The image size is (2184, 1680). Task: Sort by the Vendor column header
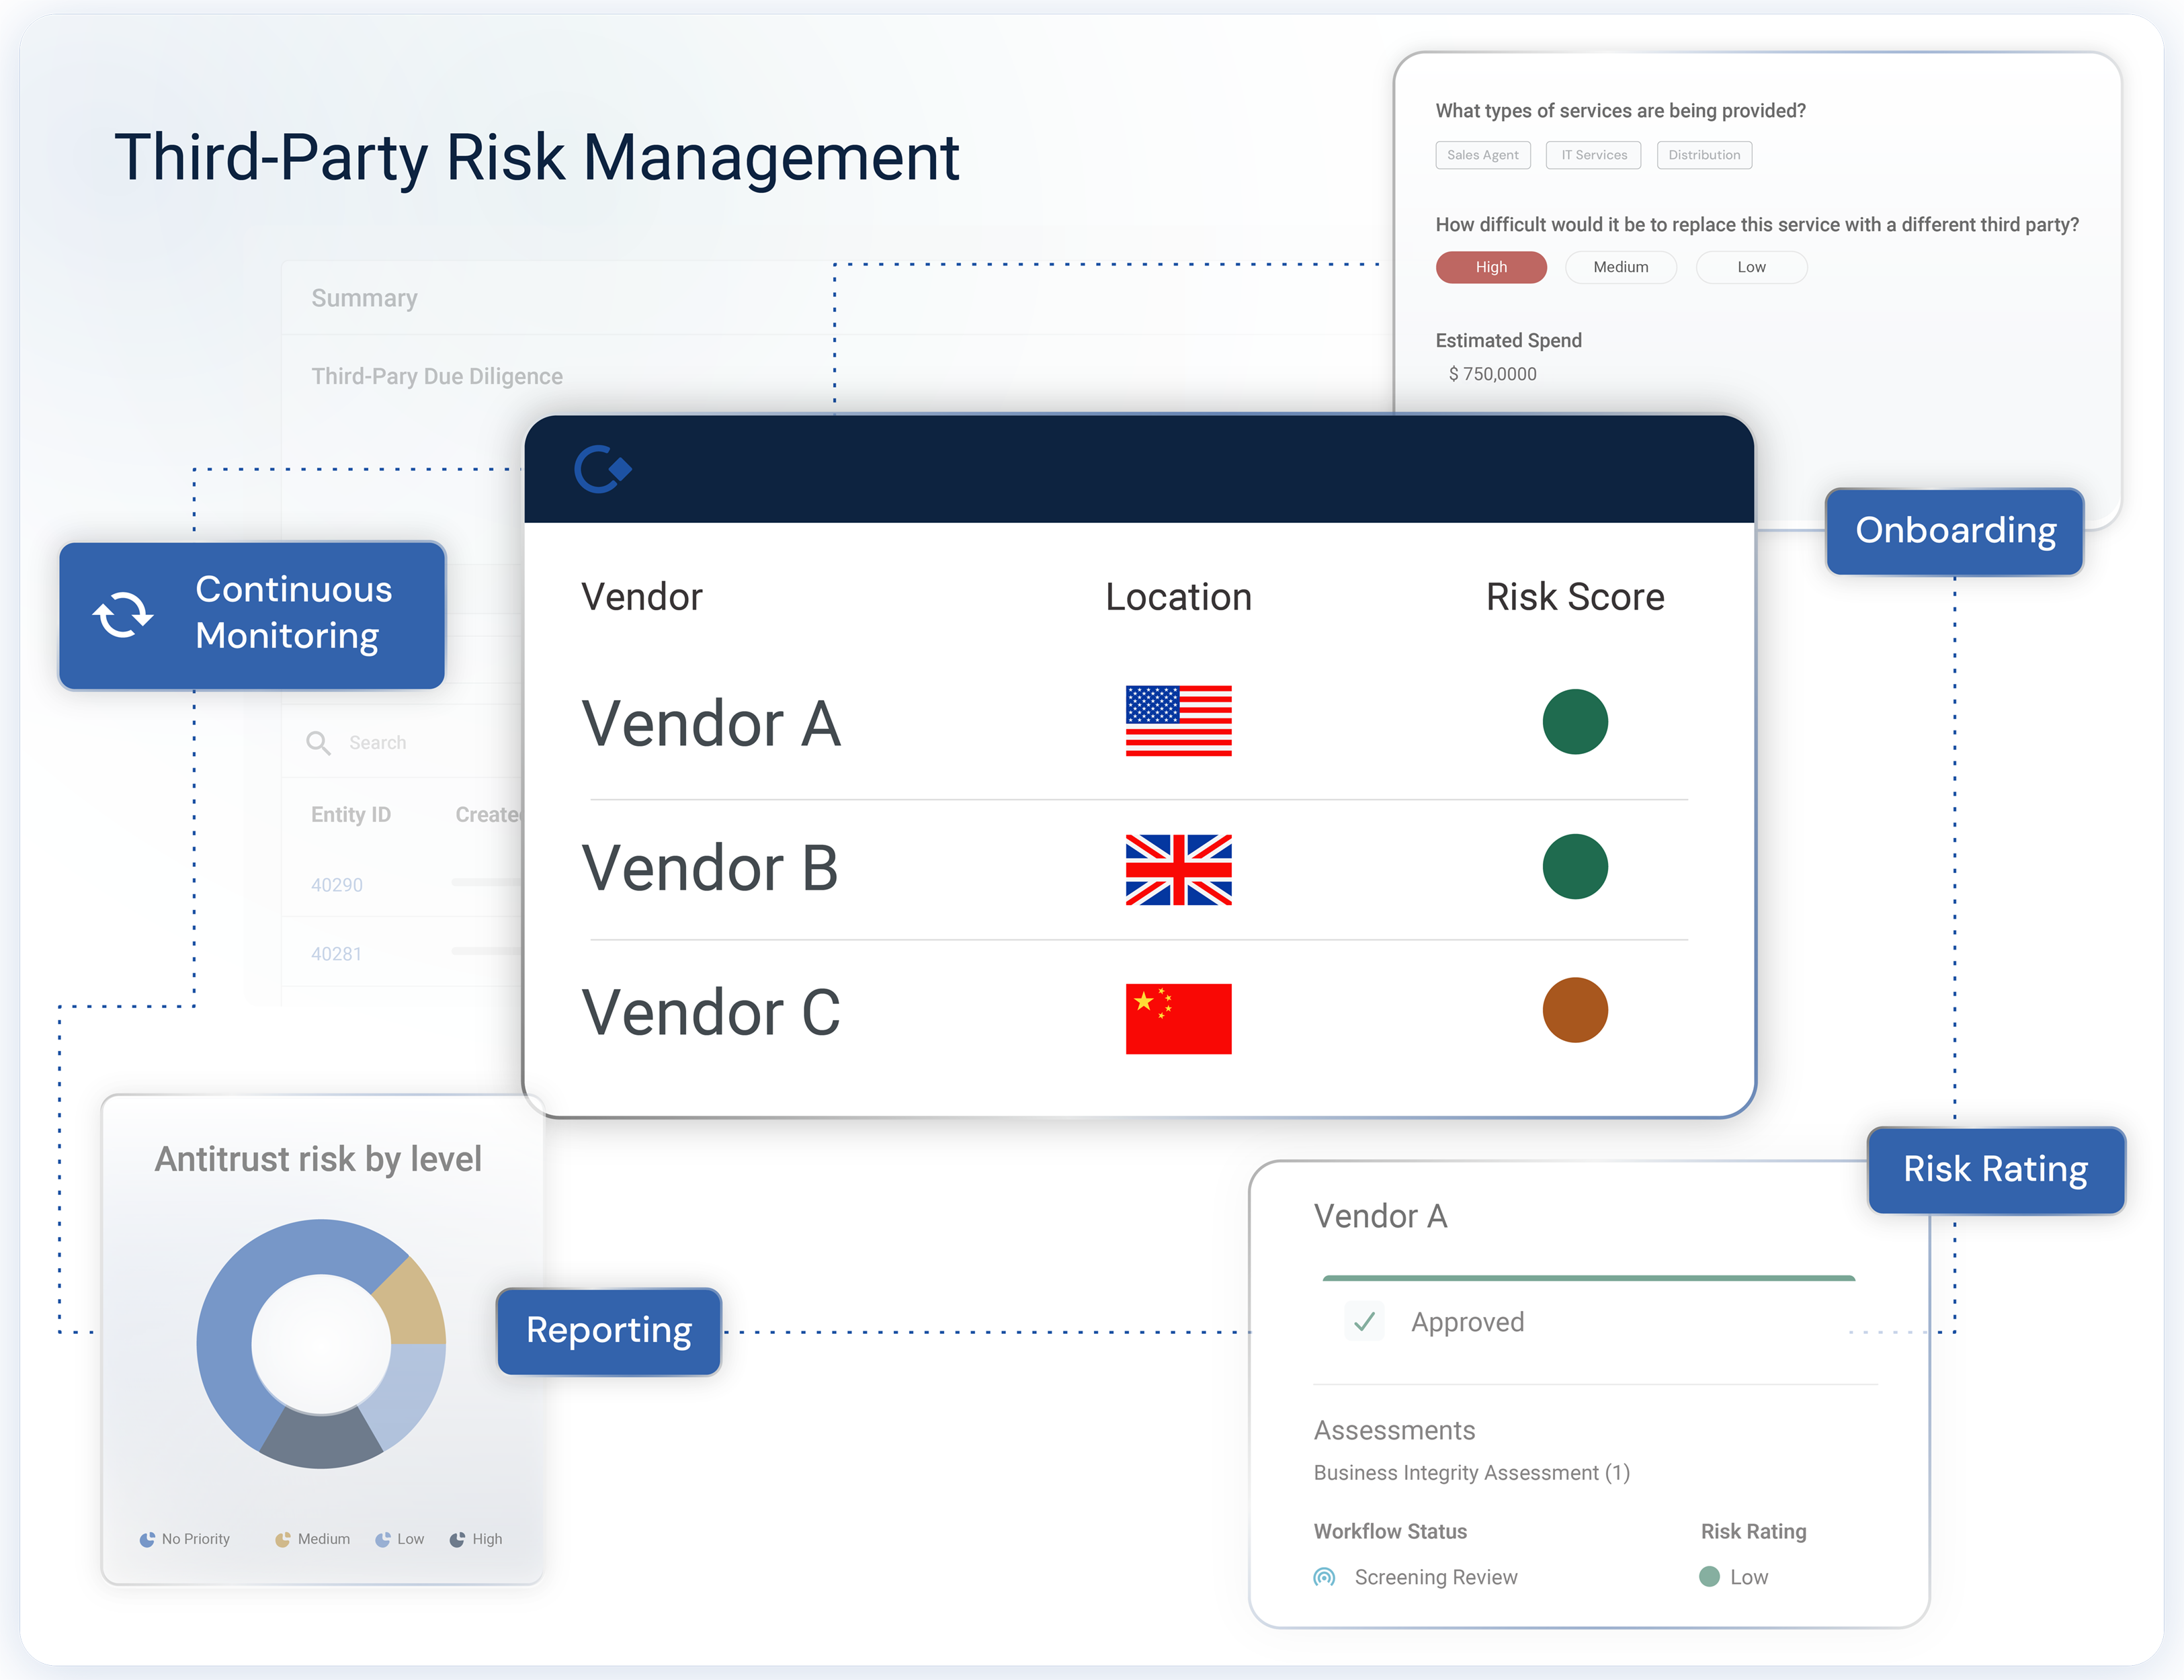pyautogui.click(x=642, y=597)
